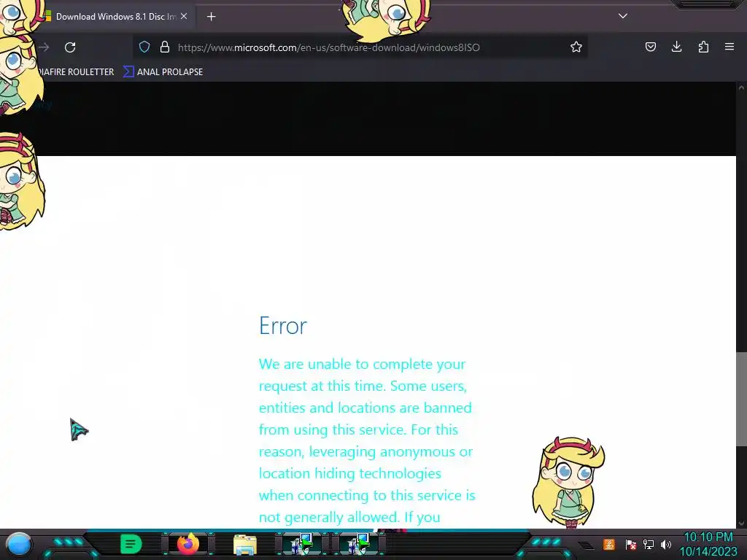Open the network tray icon
Viewport: 747px width, 560px height.
pos(649,544)
